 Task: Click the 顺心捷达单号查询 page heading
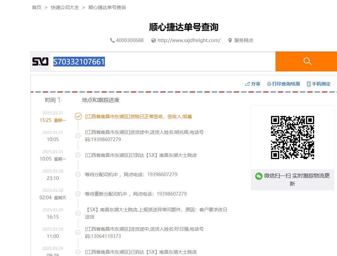point(184,27)
